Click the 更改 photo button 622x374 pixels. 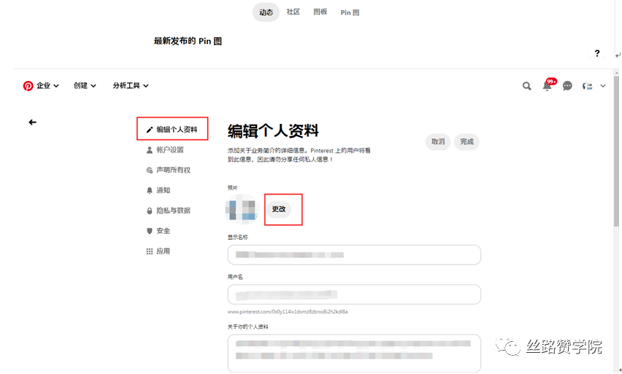pyautogui.click(x=278, y=209)
